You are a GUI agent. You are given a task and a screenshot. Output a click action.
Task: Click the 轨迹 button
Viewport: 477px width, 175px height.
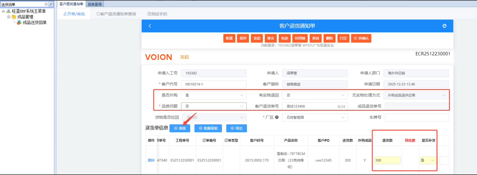(x=284, y=38)
